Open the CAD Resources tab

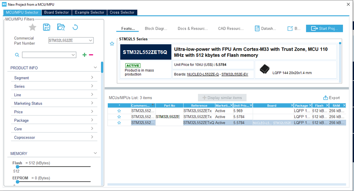[x=231, y=28]
